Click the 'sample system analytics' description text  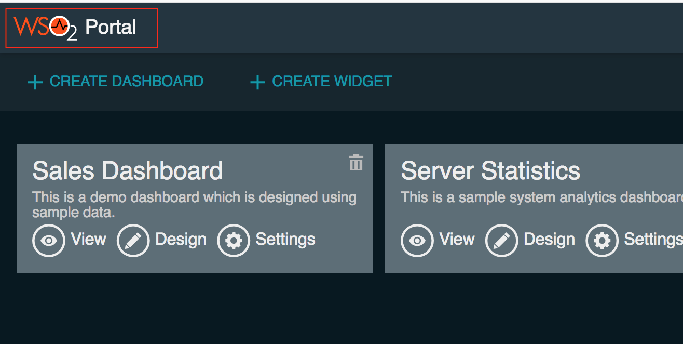point(542,197)
